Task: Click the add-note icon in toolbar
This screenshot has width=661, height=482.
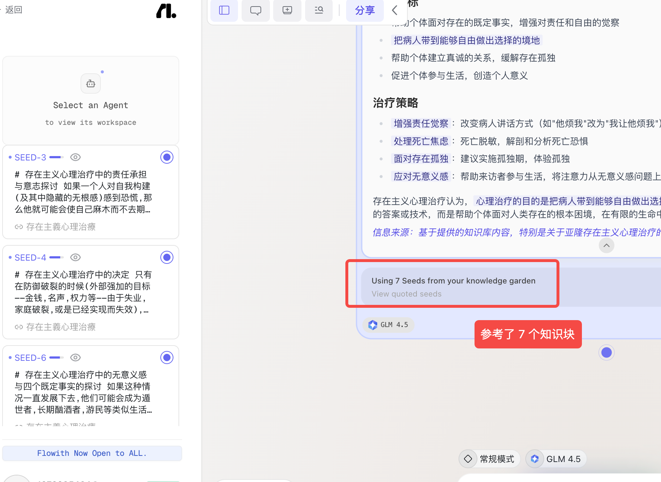Action: point(287,10)
